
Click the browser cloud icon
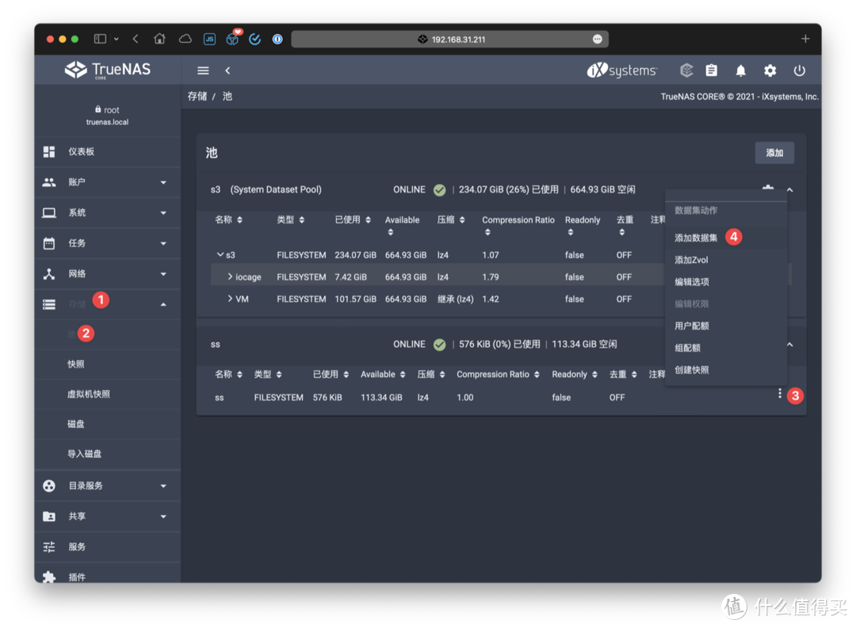point(185,39)
